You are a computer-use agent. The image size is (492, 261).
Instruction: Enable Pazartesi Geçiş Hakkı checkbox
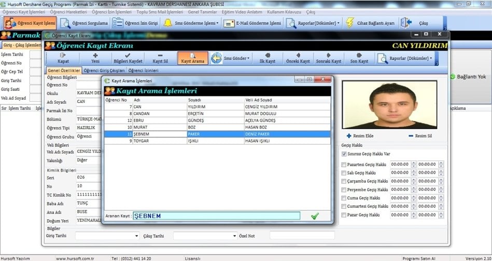tap(344, 164)
